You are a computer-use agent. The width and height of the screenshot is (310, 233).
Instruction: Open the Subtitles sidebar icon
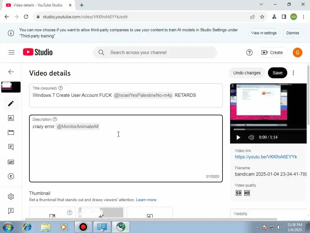11,162
